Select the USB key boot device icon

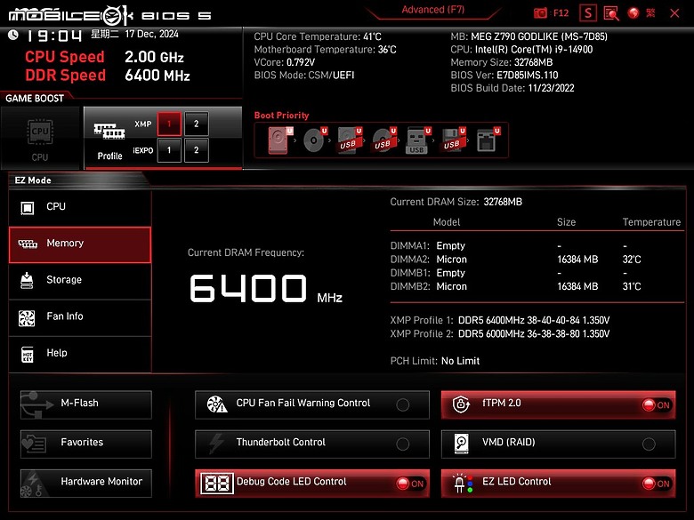(418, 140)
